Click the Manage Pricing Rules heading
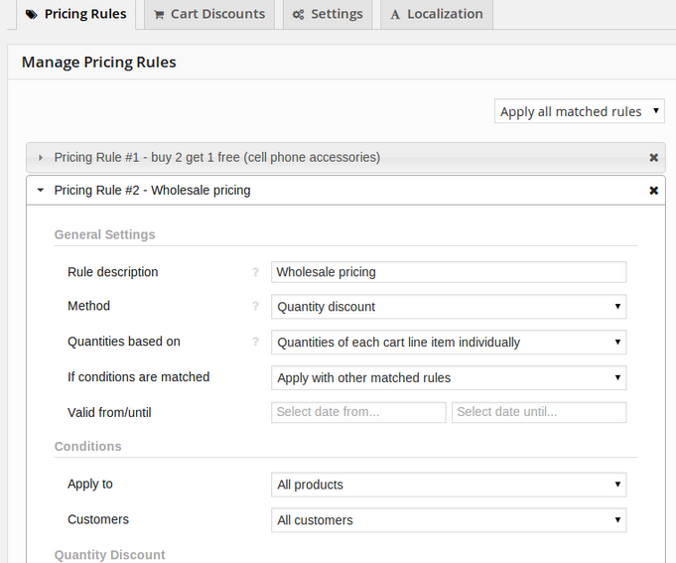 coord(98,63)
